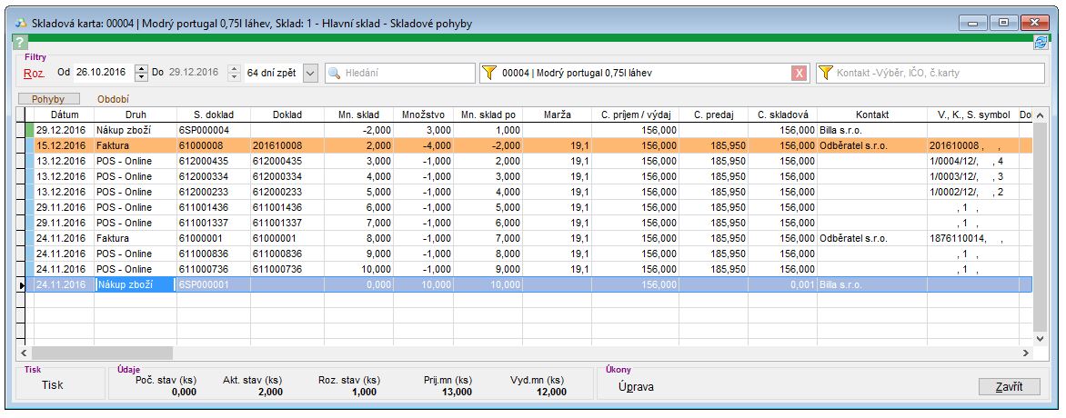Click the search magnifier icon in Hledání
This screenshot has width=1066, height=418.
(x=335, y=73)
